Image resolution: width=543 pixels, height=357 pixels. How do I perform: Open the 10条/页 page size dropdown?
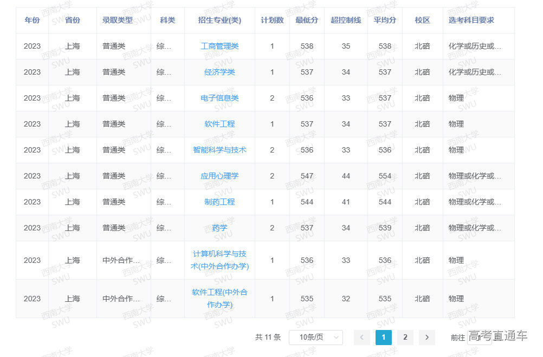tap(316, 338)
